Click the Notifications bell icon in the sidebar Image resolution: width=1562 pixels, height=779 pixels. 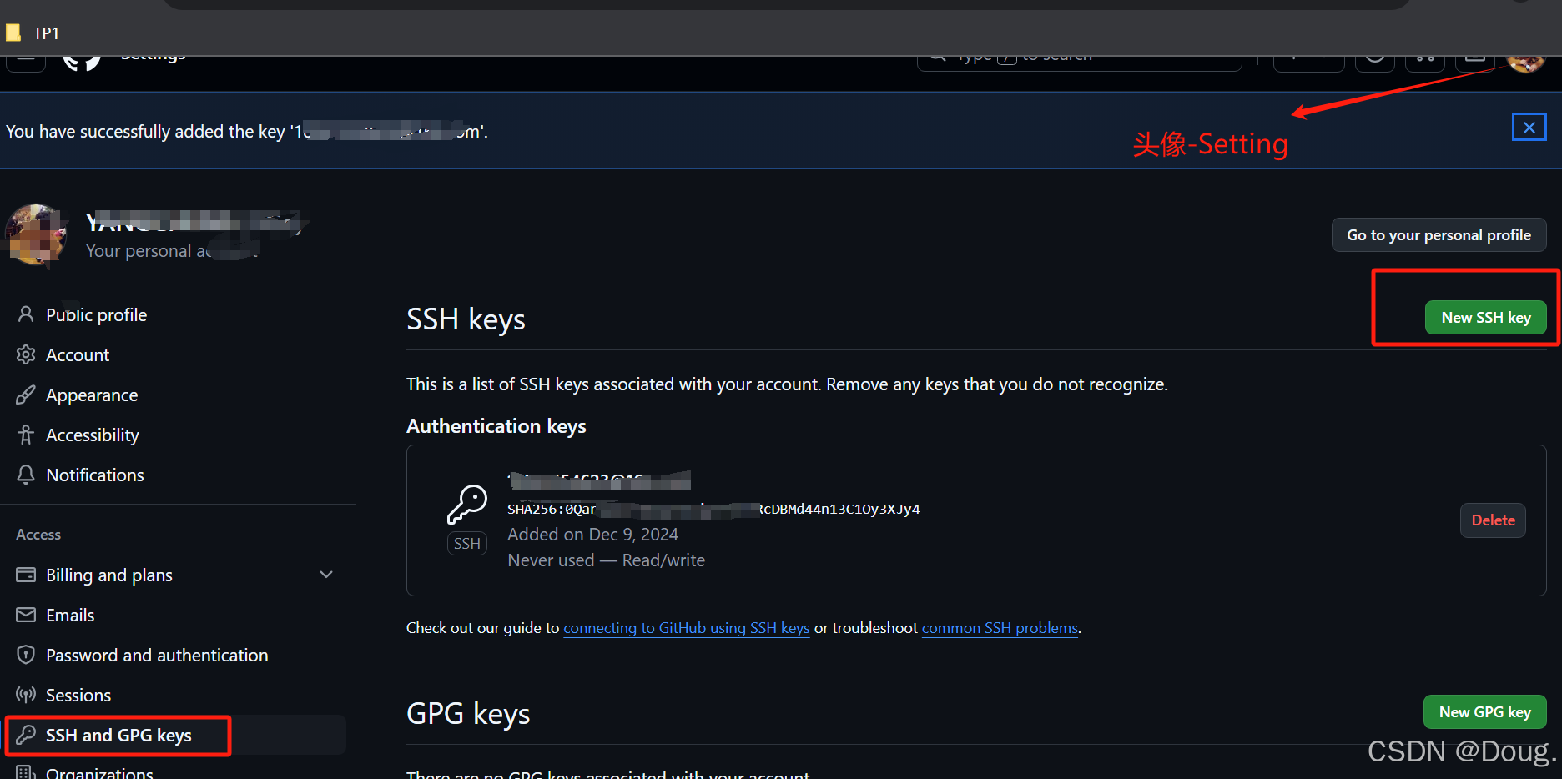(x=25, y=475)
